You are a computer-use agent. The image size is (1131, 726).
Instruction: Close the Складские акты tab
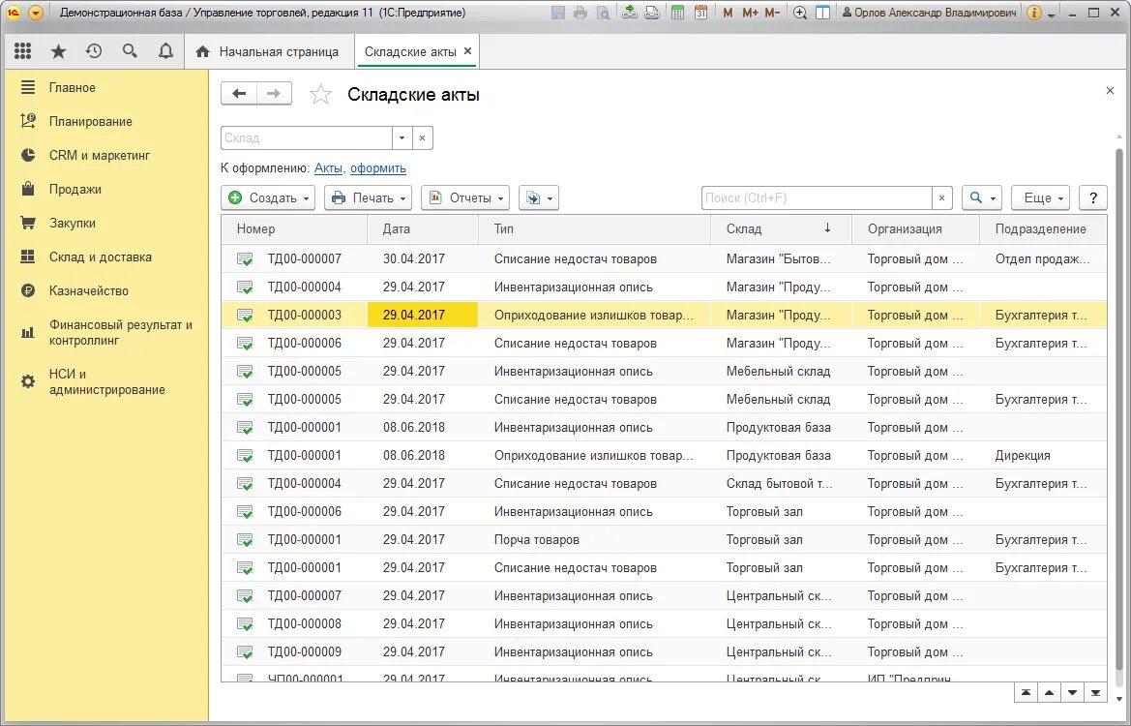[468, 50]
